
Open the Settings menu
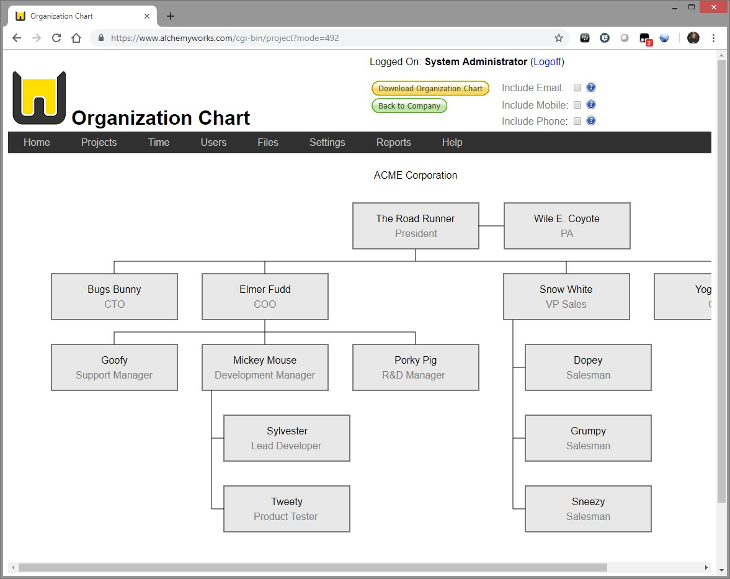tap(327, 143)
